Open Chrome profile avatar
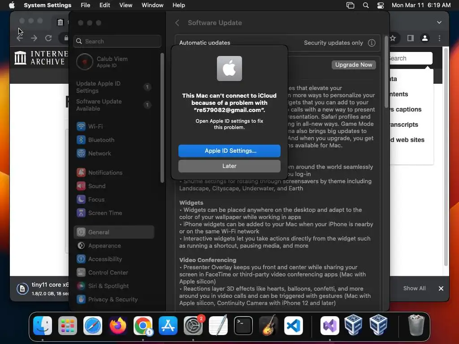This screenshot has width=459, height=344. (425, 38)
